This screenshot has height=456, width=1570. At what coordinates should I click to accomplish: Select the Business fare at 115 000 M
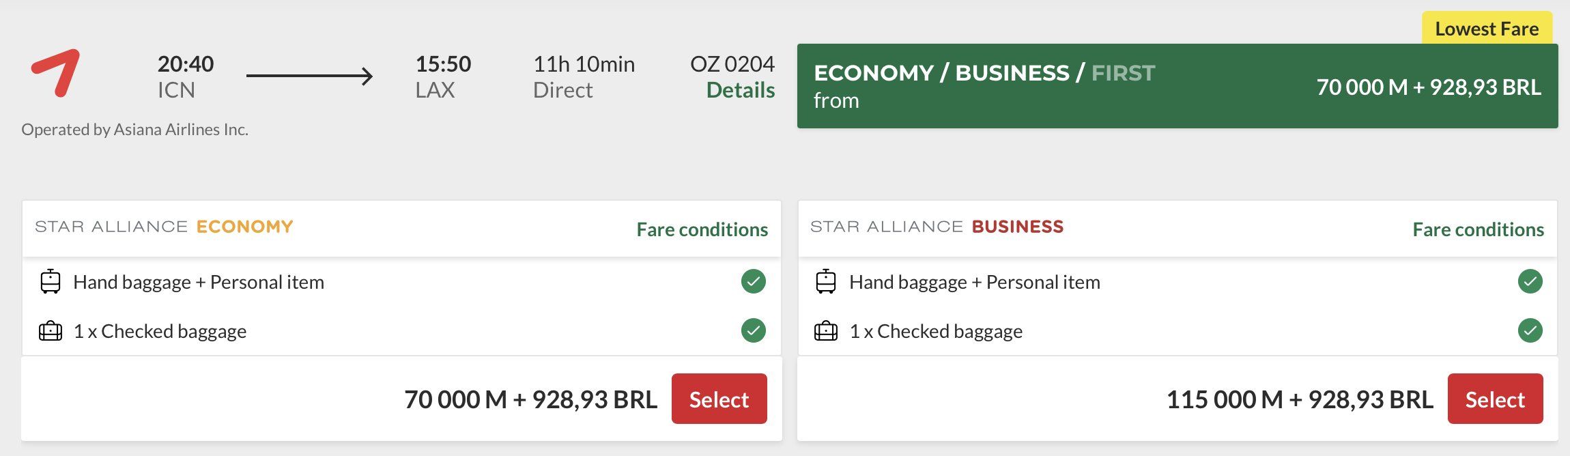(1495, 399)
